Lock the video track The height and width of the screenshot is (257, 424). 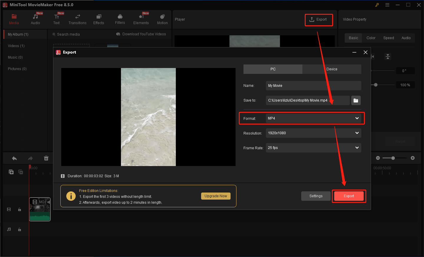click(19, 209)
